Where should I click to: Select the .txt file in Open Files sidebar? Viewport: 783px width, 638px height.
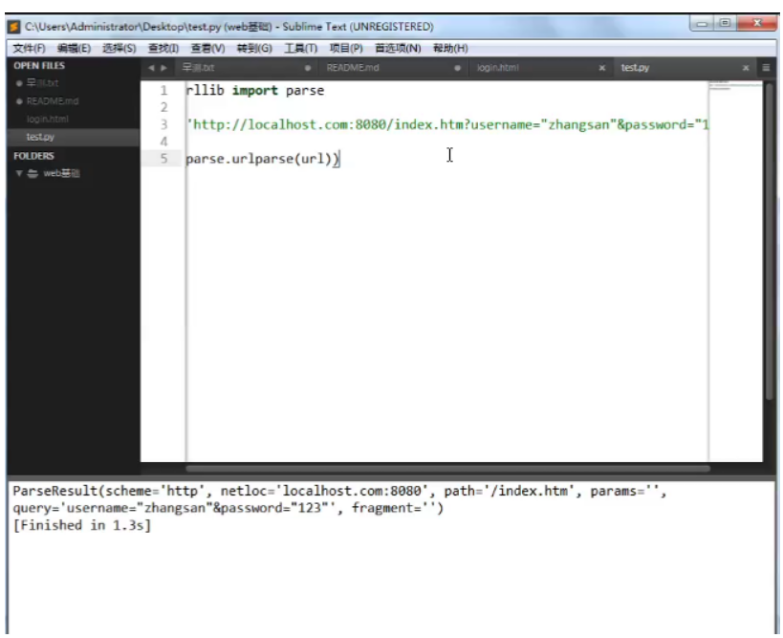tap(42, 83)
